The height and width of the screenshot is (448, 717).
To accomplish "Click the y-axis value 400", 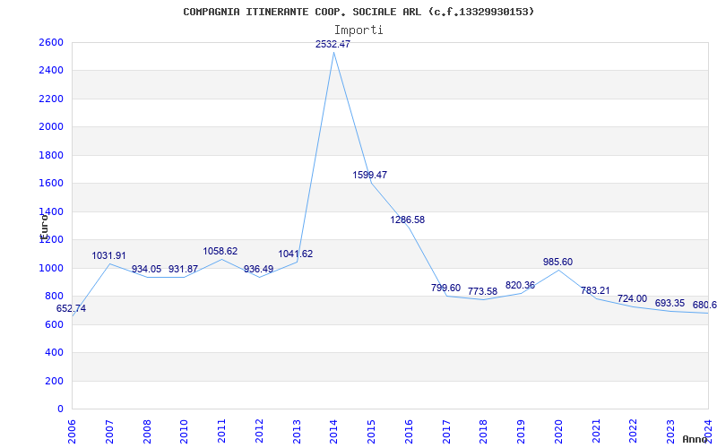I will pyautogui.click(x=54, y=353).
